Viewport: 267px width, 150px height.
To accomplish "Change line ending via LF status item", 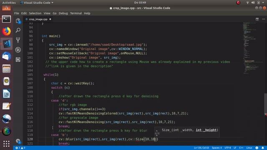I will pyautogui.click(x=235, y=148).
